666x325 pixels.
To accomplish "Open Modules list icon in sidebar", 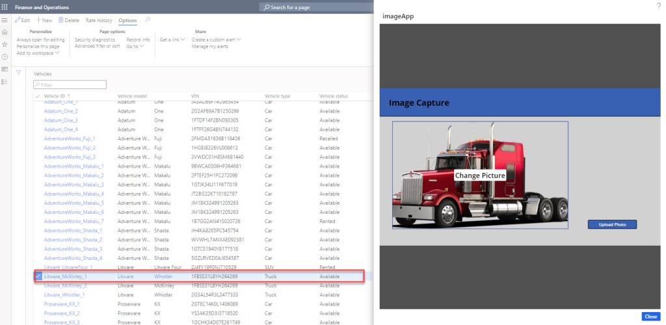I will click(x=5, y=81).
